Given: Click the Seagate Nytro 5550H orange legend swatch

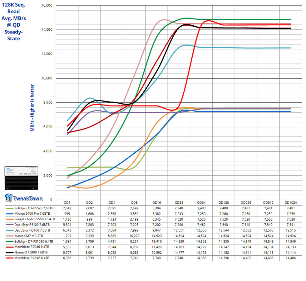Looking at the screenshot, I should (10, 219).
